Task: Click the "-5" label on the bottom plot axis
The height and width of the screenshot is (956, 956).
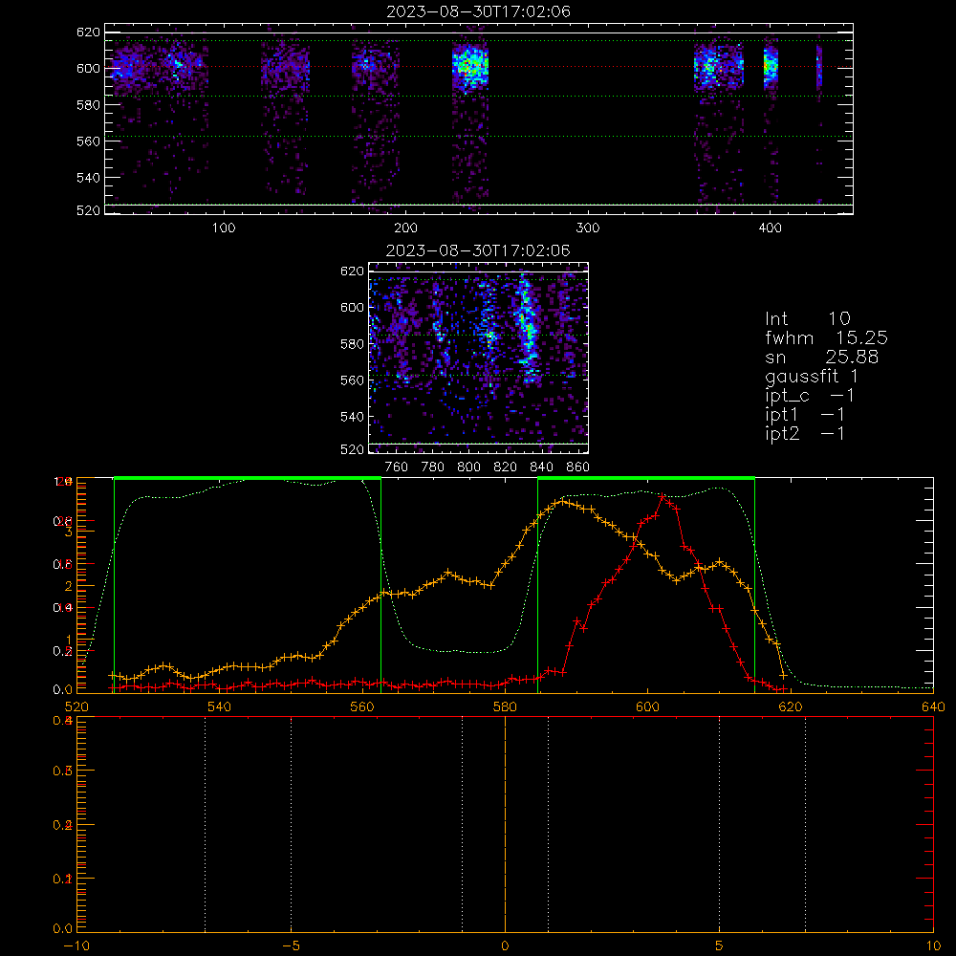Action: coord(291,945)
